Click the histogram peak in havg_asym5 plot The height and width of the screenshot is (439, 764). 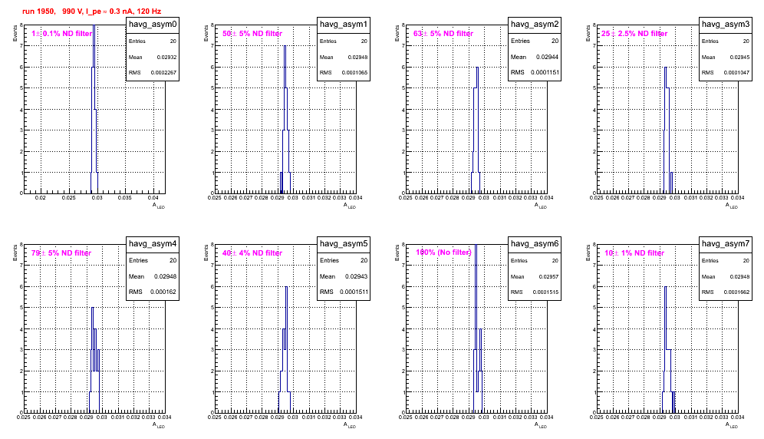click(x=287, y=287)
